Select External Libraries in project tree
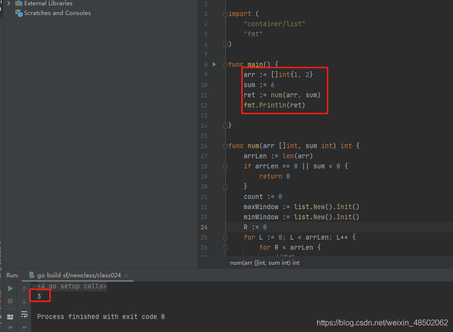453x332 pixels. click(x=48, y=3)
